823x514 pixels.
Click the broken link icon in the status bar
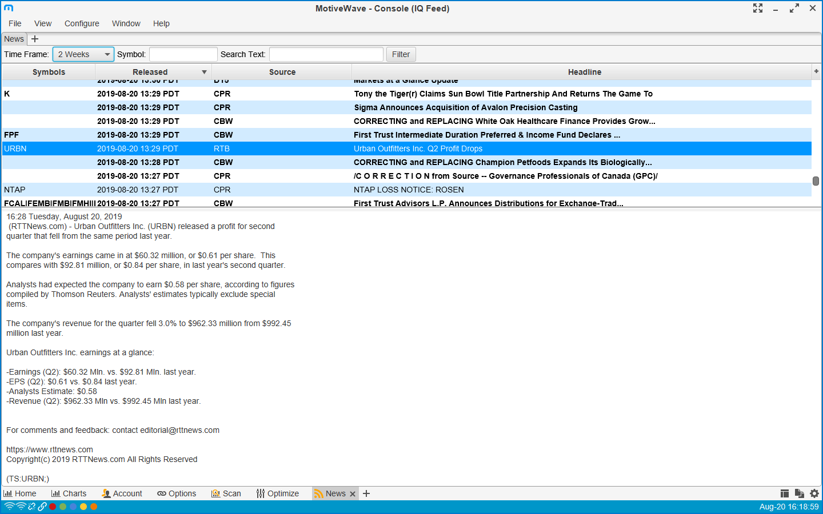(32, 507)
